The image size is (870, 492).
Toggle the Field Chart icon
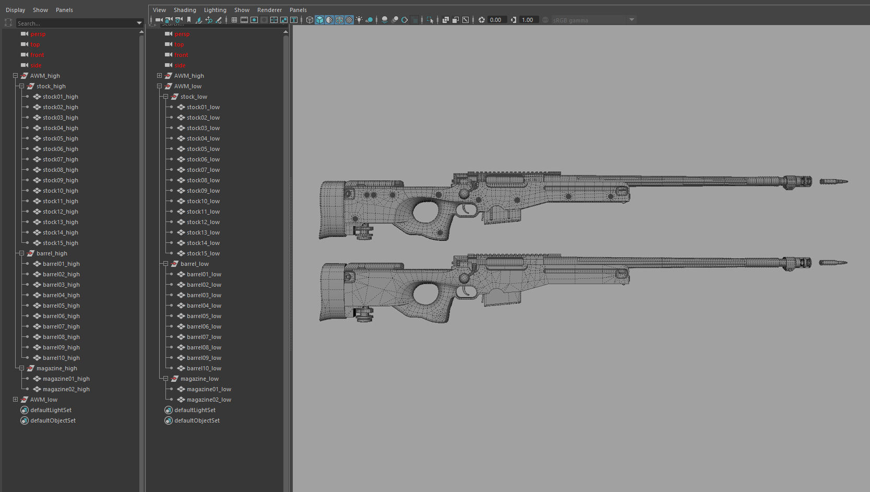[x=274, y=20]
